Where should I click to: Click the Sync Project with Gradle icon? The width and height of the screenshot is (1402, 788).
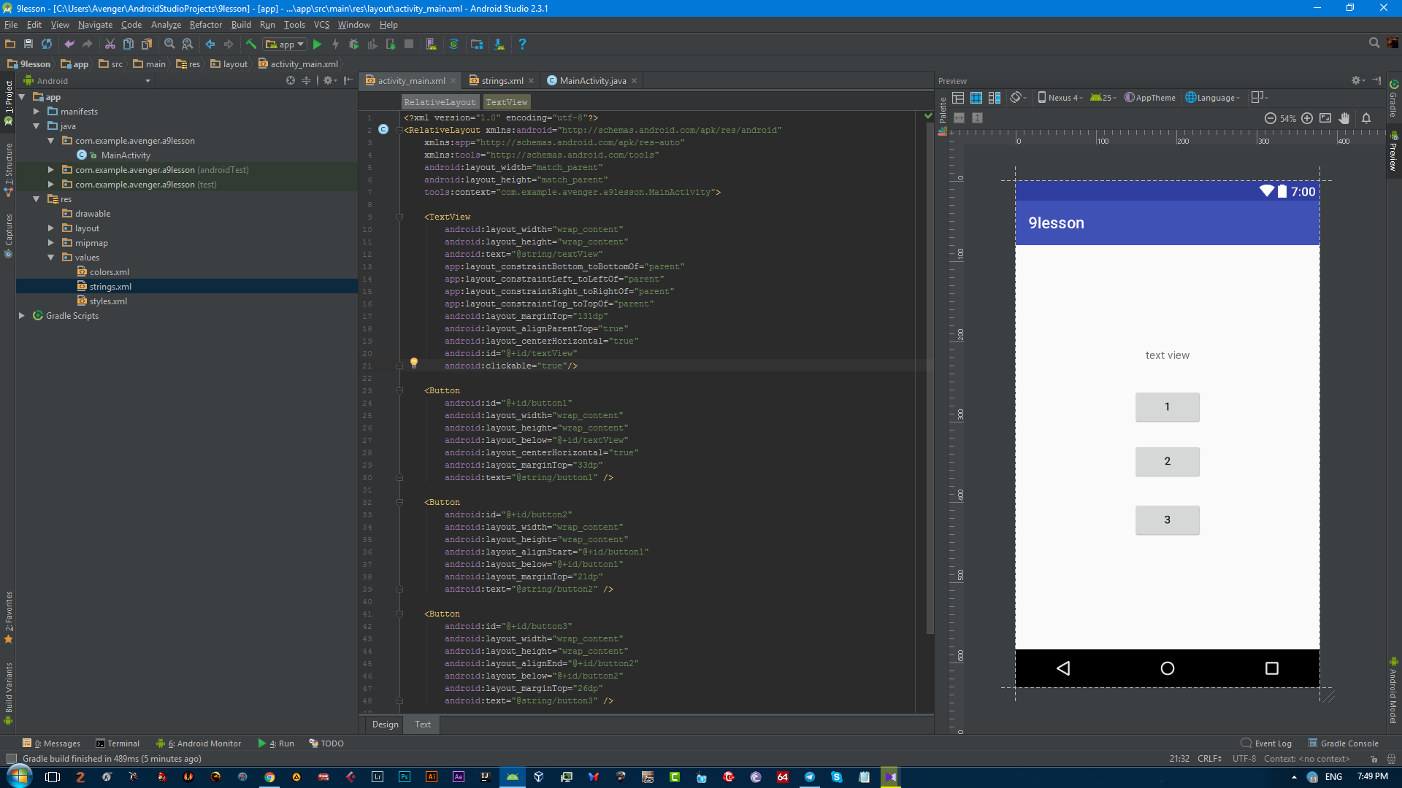[x=453, y=45]
